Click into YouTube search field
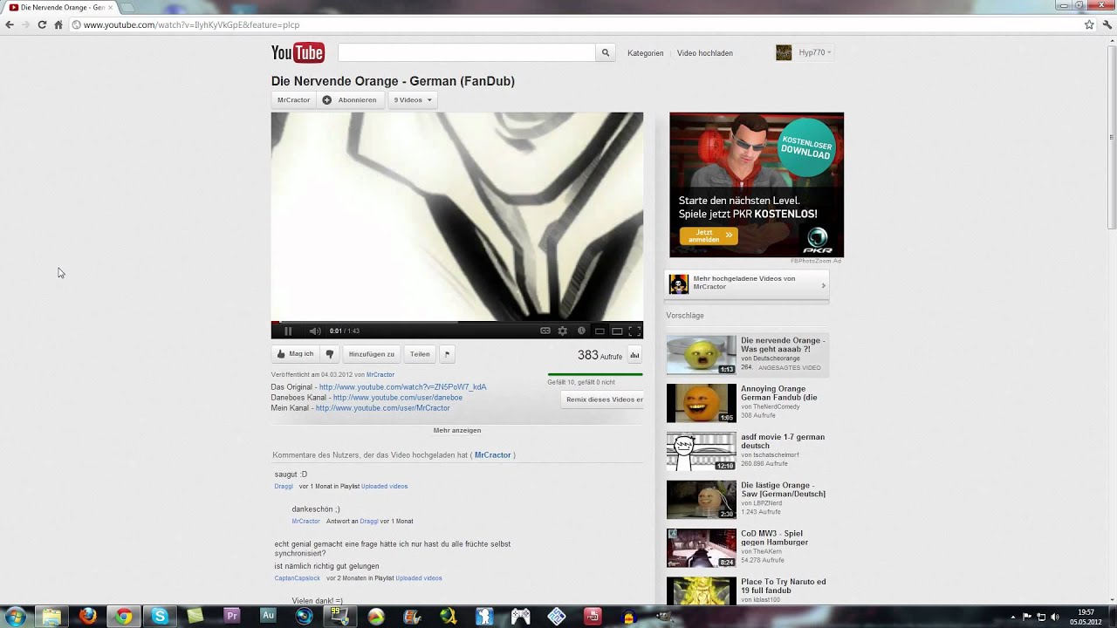 pyautogui.click(x=466, y=53)
